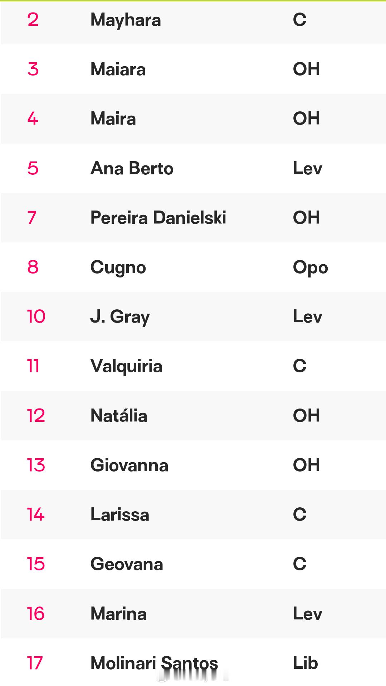Select player name Mayhara
This screenshot has height=686, width=386.
(126, 20)
